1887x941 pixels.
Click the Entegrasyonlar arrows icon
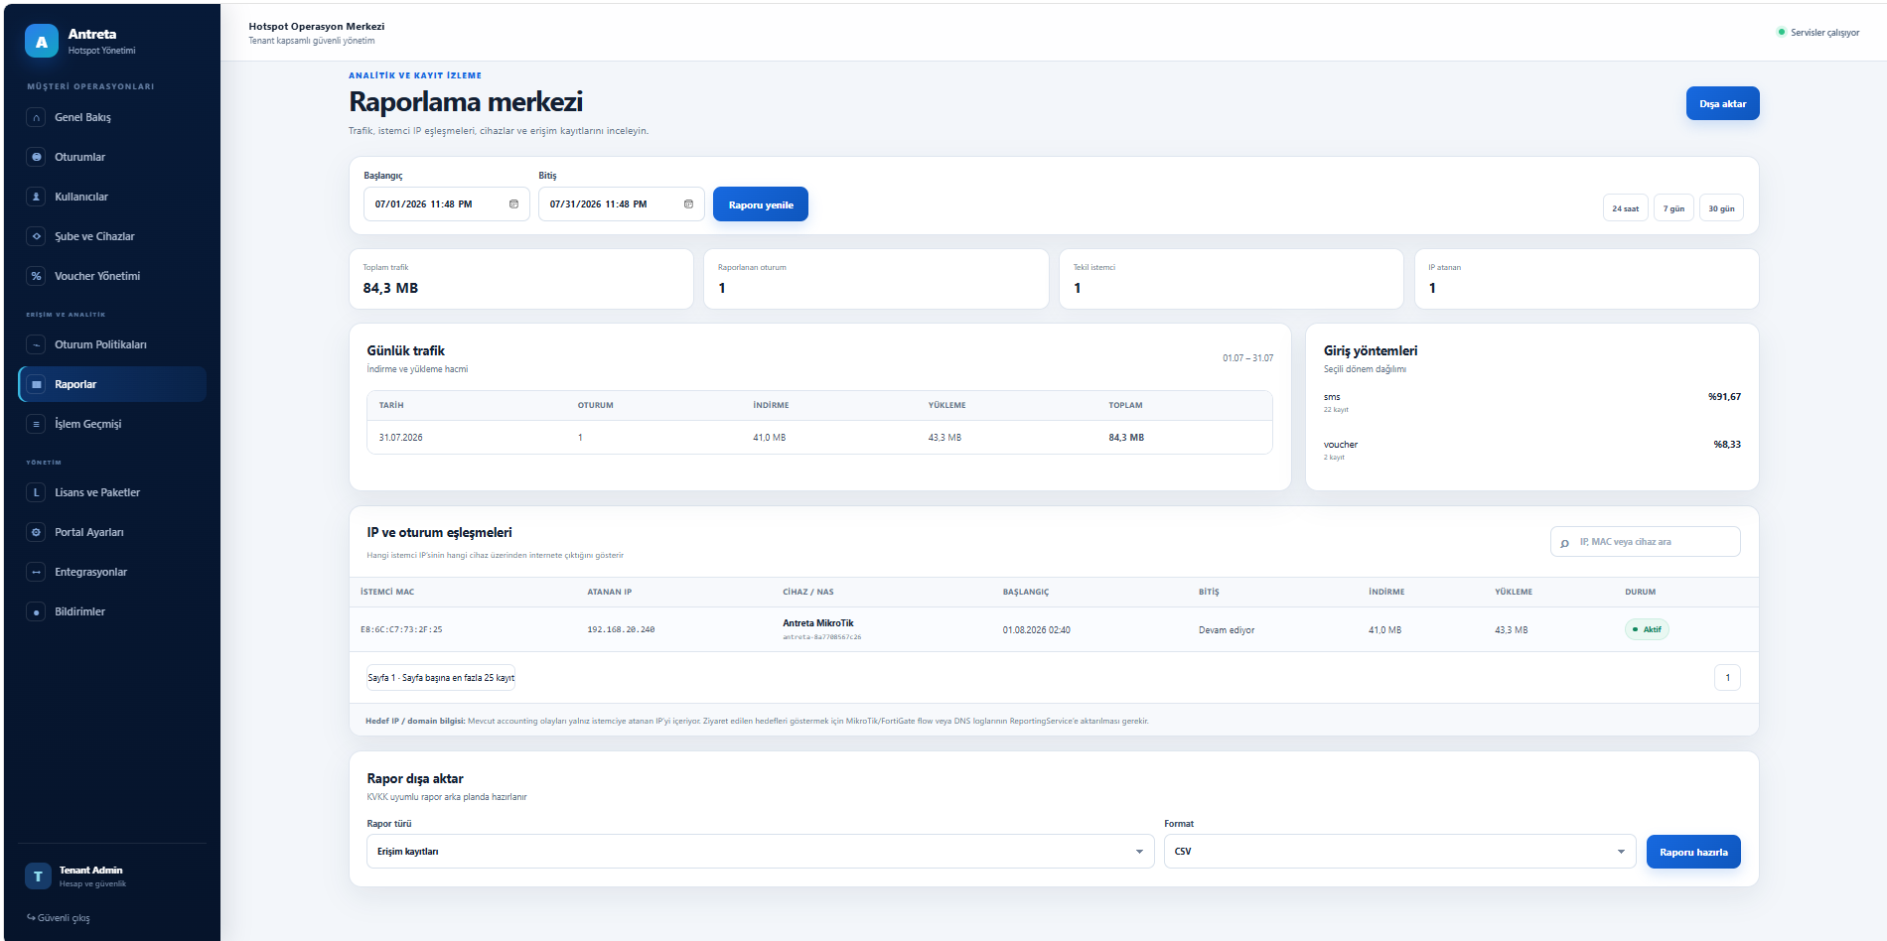coord(37,572)
